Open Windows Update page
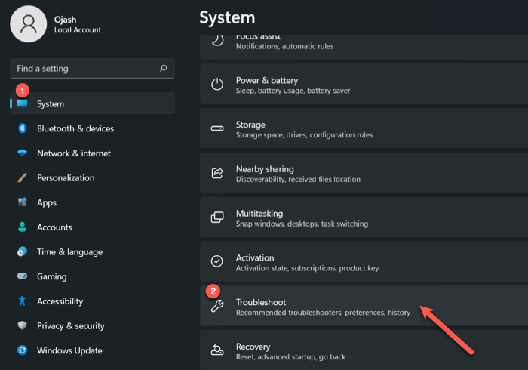This screenshot has width=528, height=370. [93, 350]
